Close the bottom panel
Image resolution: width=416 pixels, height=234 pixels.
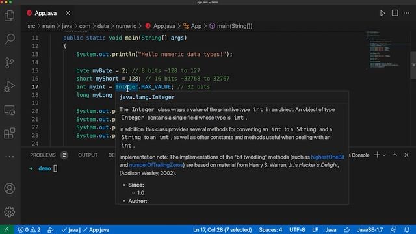click(x=406, y=155)
